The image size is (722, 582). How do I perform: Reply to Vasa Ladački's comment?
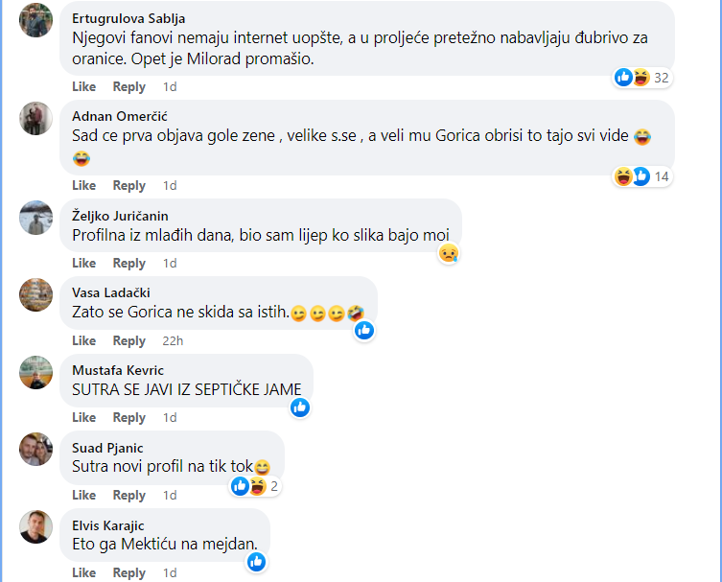[129, 340]
